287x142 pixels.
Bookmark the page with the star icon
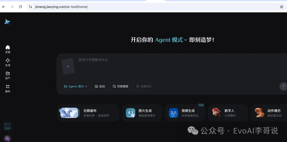(x=281, y=7)
